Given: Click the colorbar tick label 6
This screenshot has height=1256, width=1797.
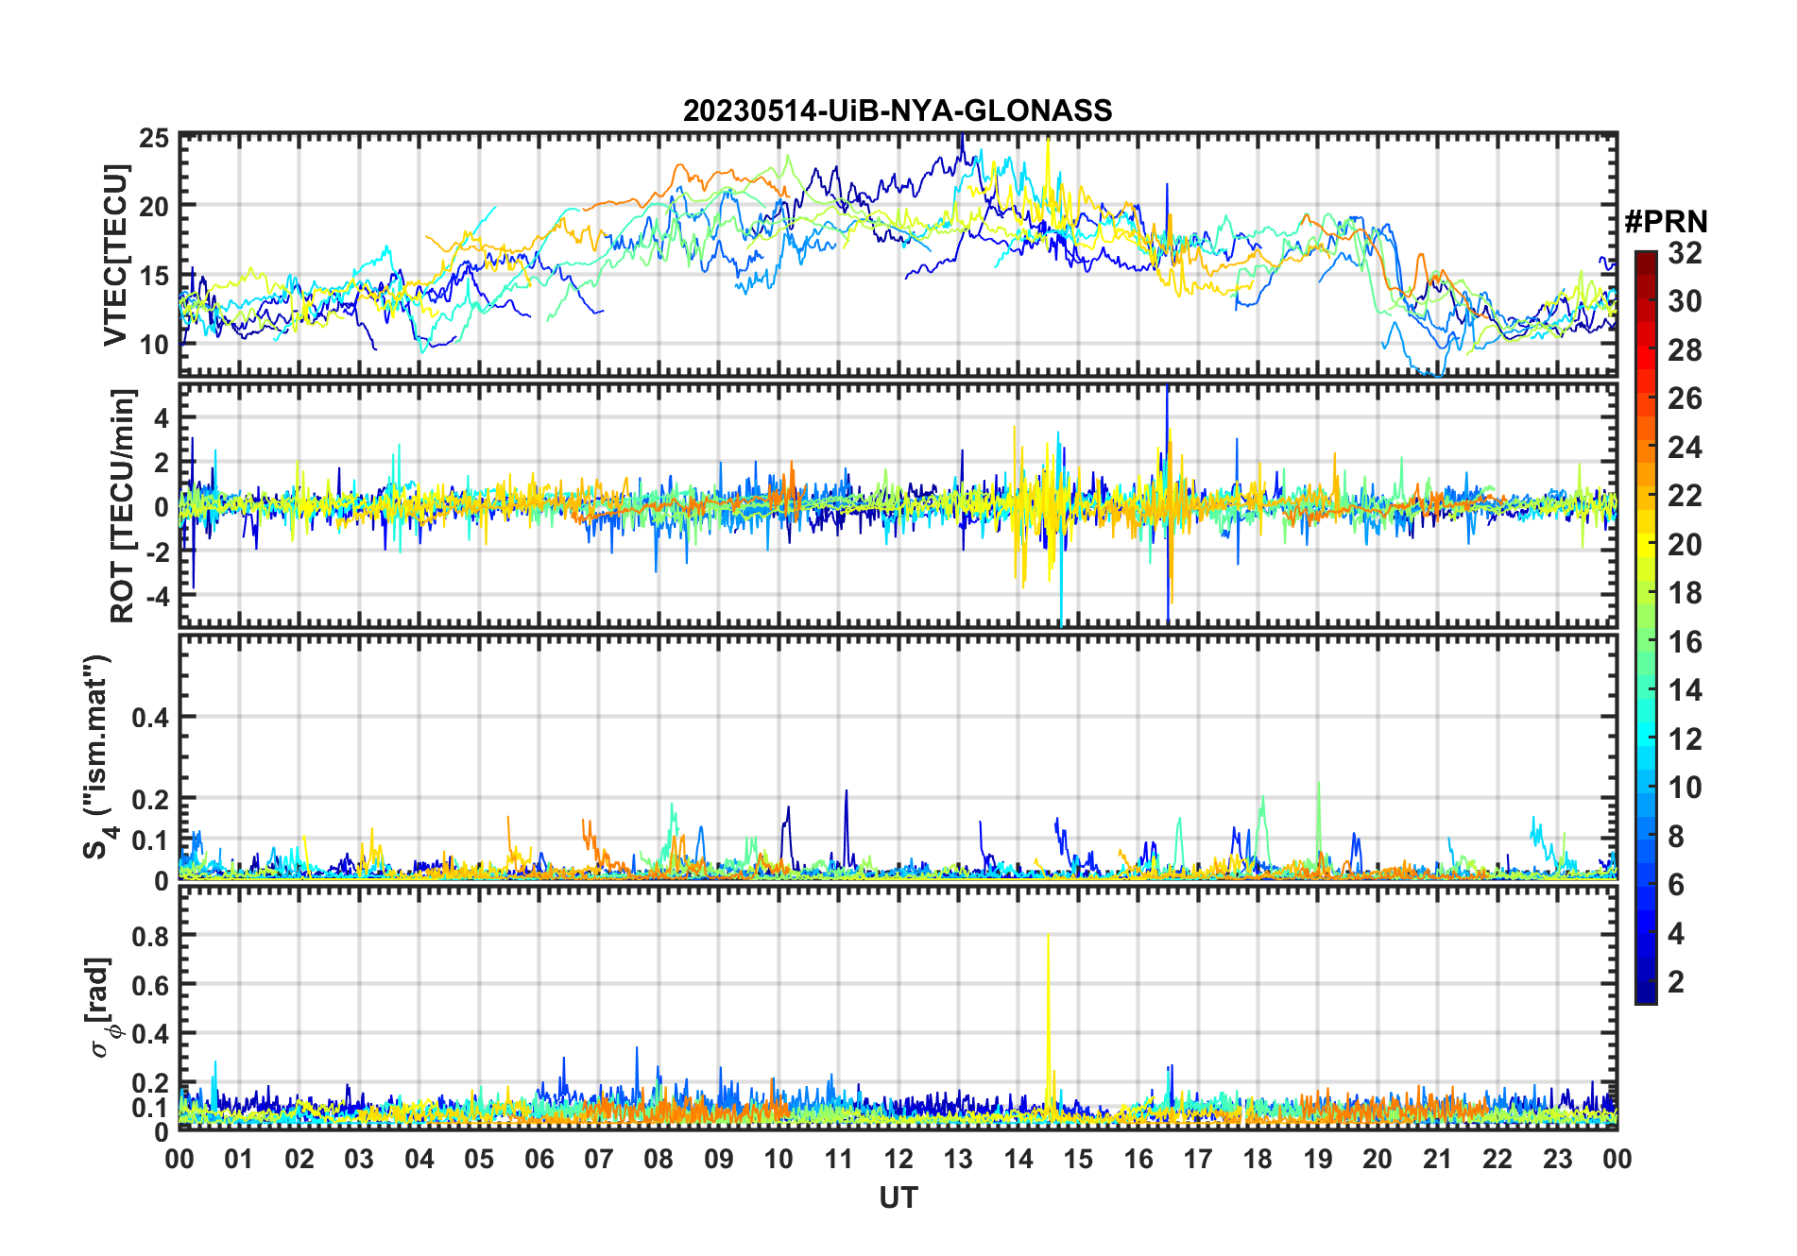Looking at the screenshot, I should (1676, 885).
